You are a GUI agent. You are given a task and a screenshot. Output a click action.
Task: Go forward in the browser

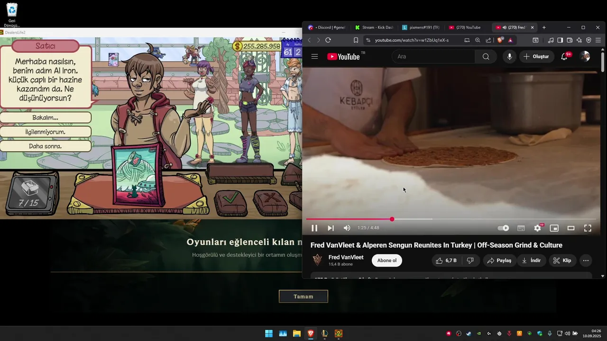(x=318, y=40)
